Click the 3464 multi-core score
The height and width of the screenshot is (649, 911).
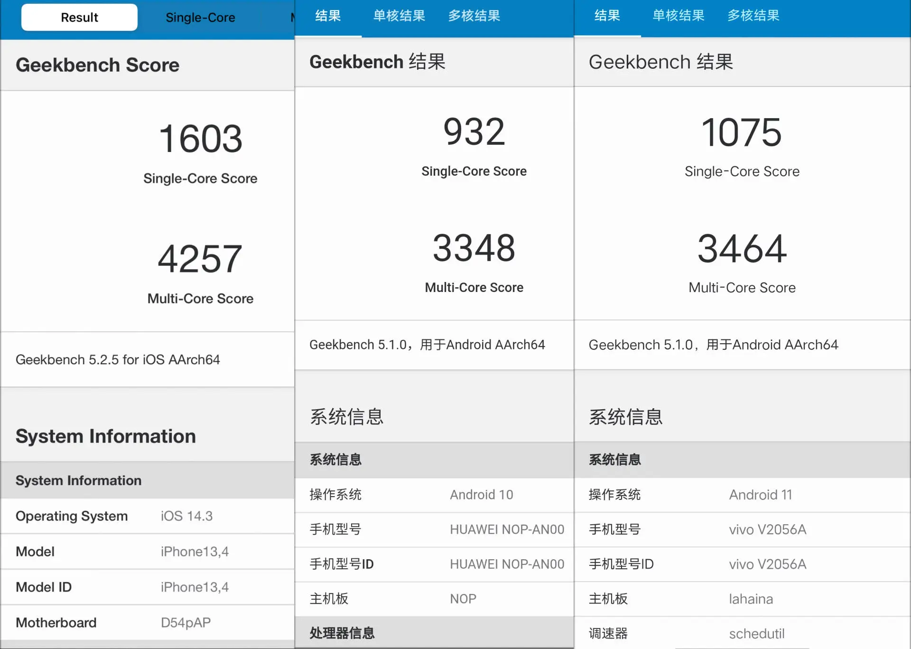click(x=742, y=249)
